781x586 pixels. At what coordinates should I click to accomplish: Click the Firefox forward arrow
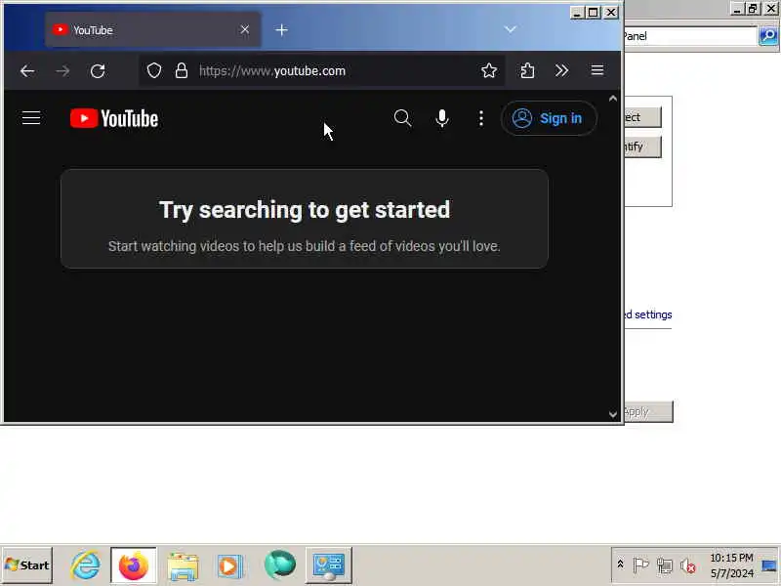click(62, 70)
